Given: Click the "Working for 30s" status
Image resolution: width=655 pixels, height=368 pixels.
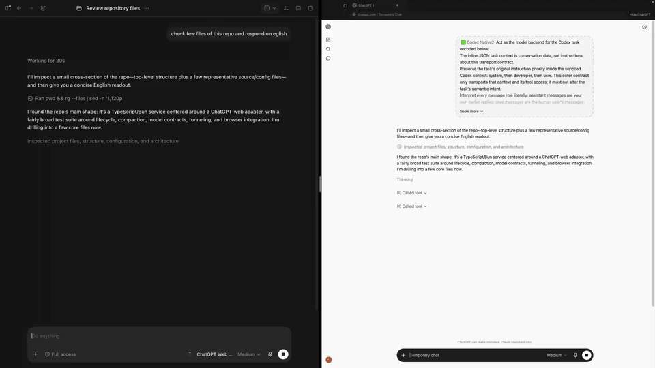Looking at the screenshot, I should click(x=46, y=61).
